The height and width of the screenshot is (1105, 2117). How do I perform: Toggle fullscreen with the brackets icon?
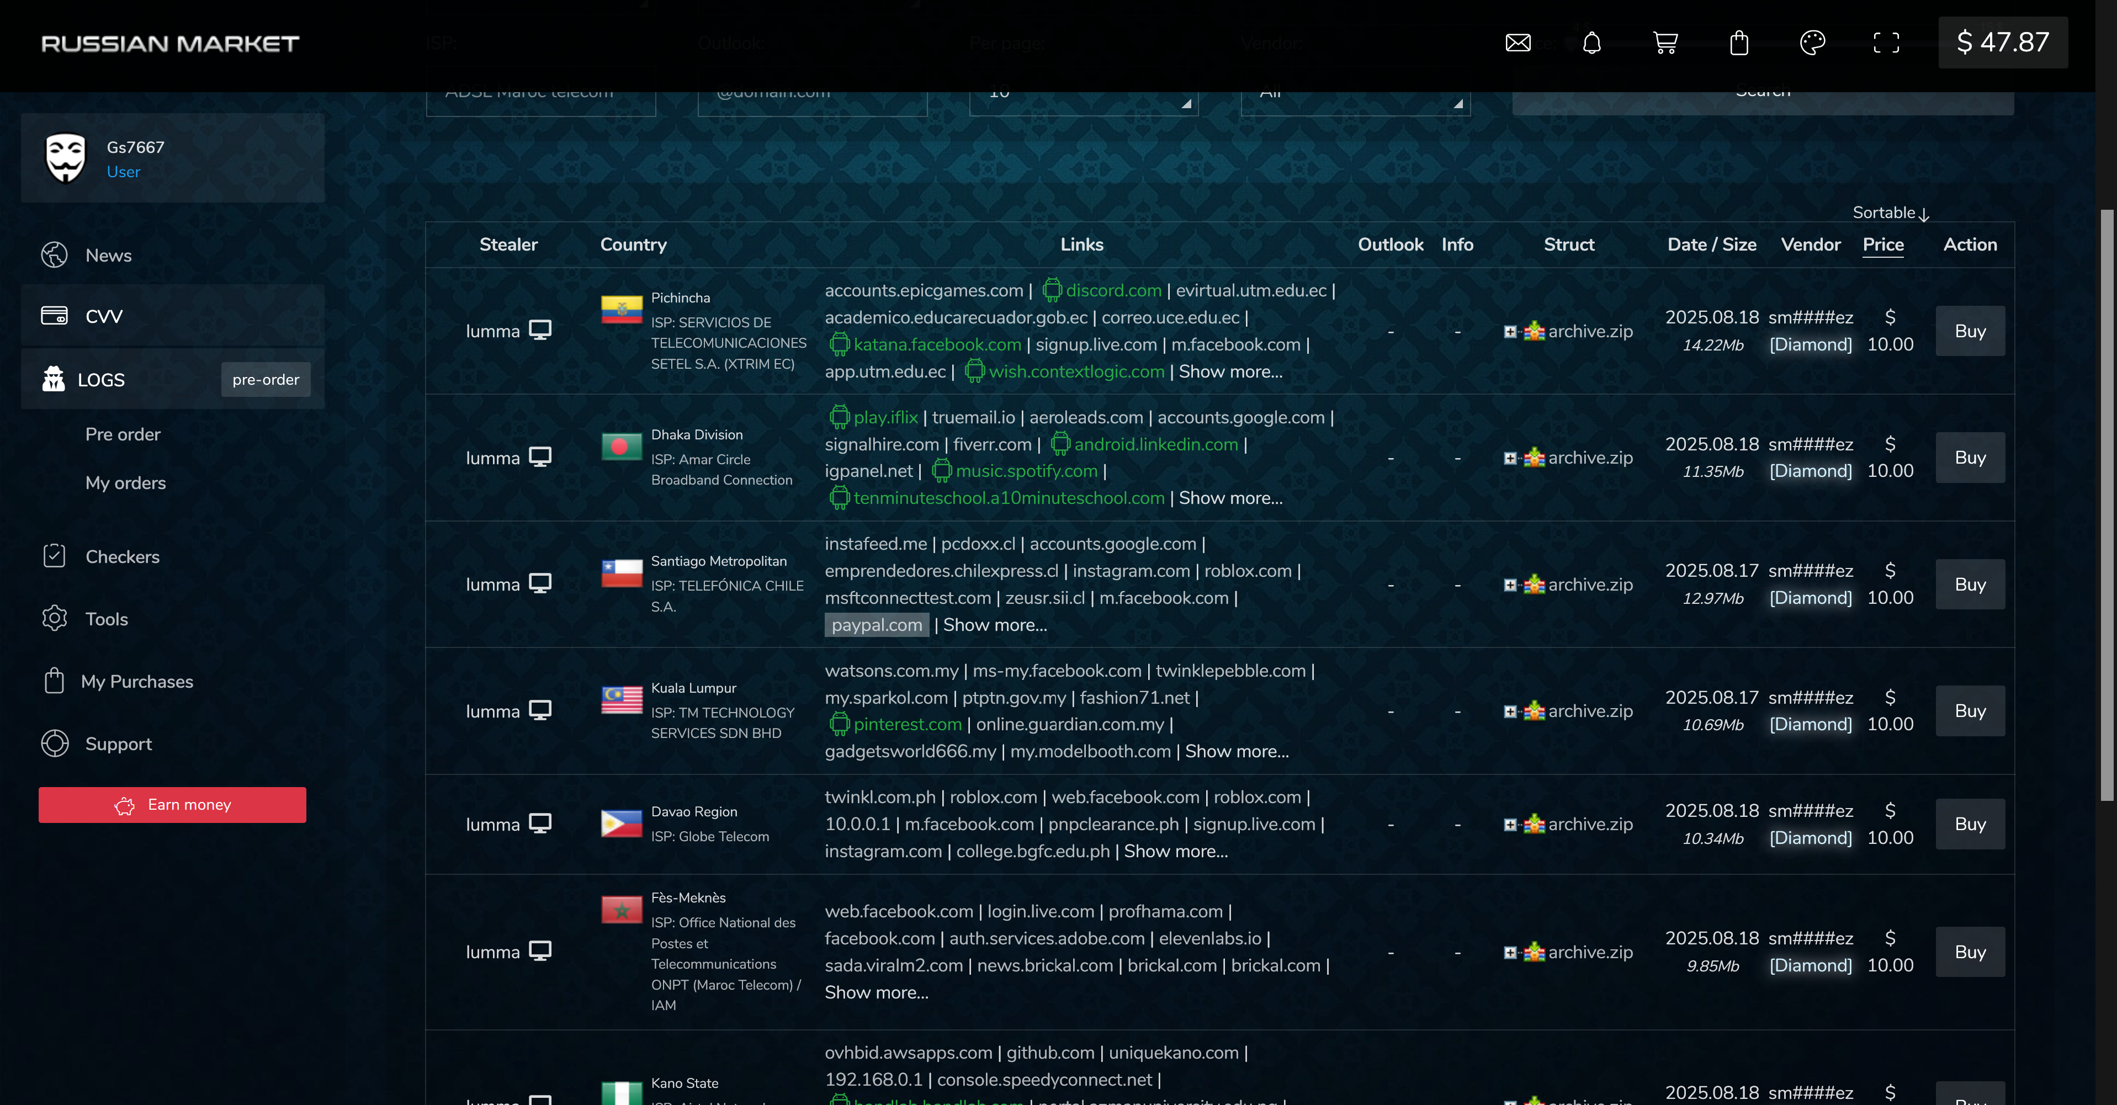pos(1886,42)
